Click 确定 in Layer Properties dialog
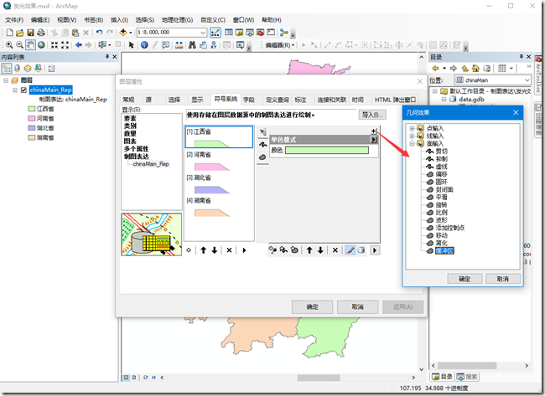The width and height of the screenshot is (545, 396). 312,307
